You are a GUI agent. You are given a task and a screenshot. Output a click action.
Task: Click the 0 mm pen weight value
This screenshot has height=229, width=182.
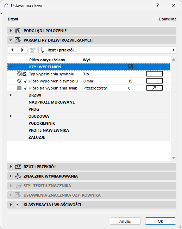point(88,81)
